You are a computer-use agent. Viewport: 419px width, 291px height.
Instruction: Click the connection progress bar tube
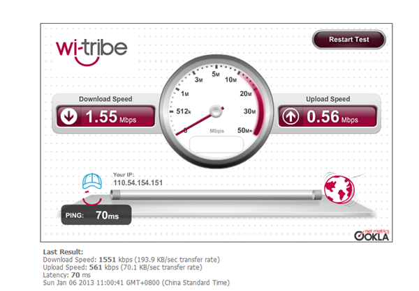pyautogui.click(x=216, y=195)
